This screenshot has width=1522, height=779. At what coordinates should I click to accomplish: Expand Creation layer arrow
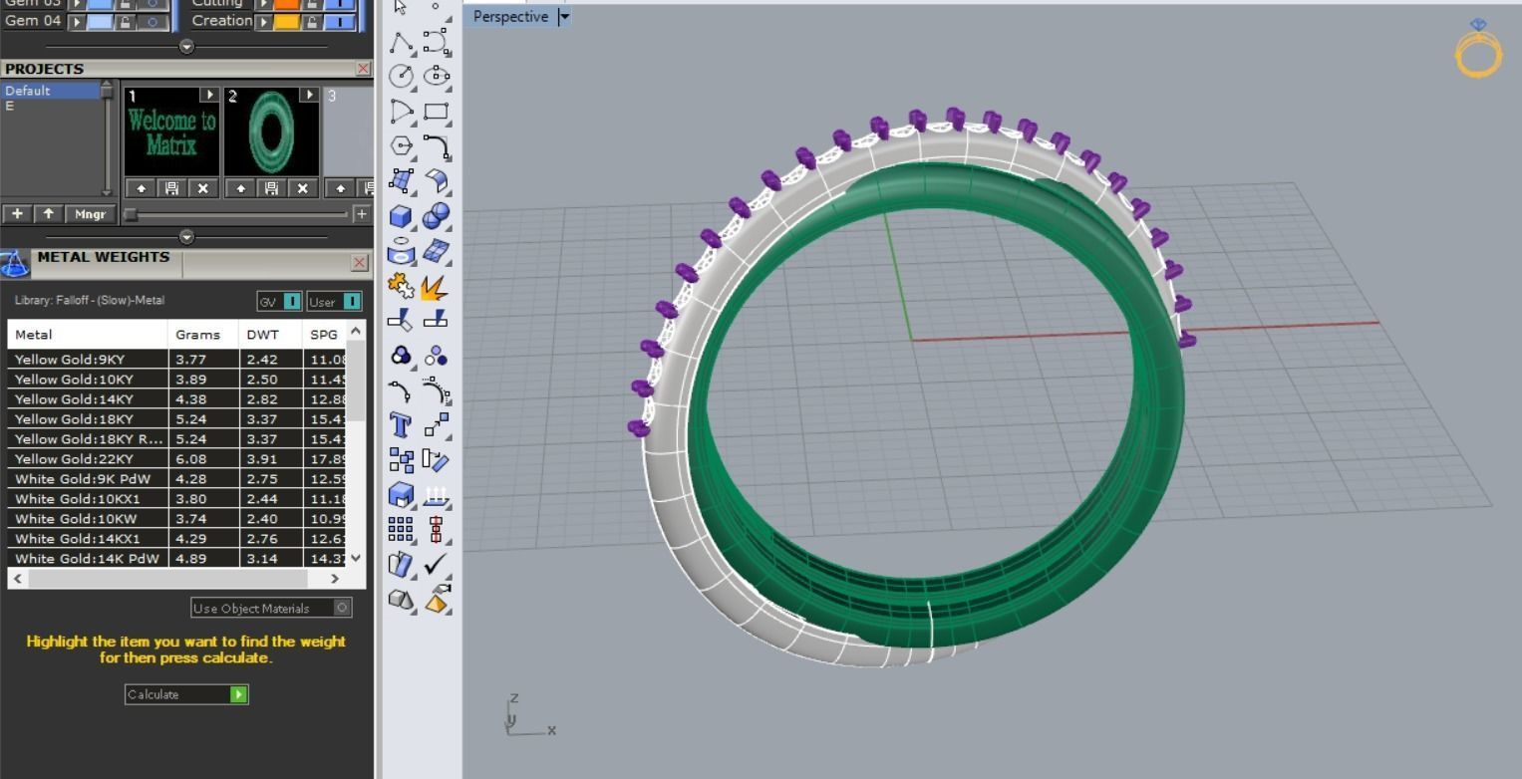click(263, 21)
